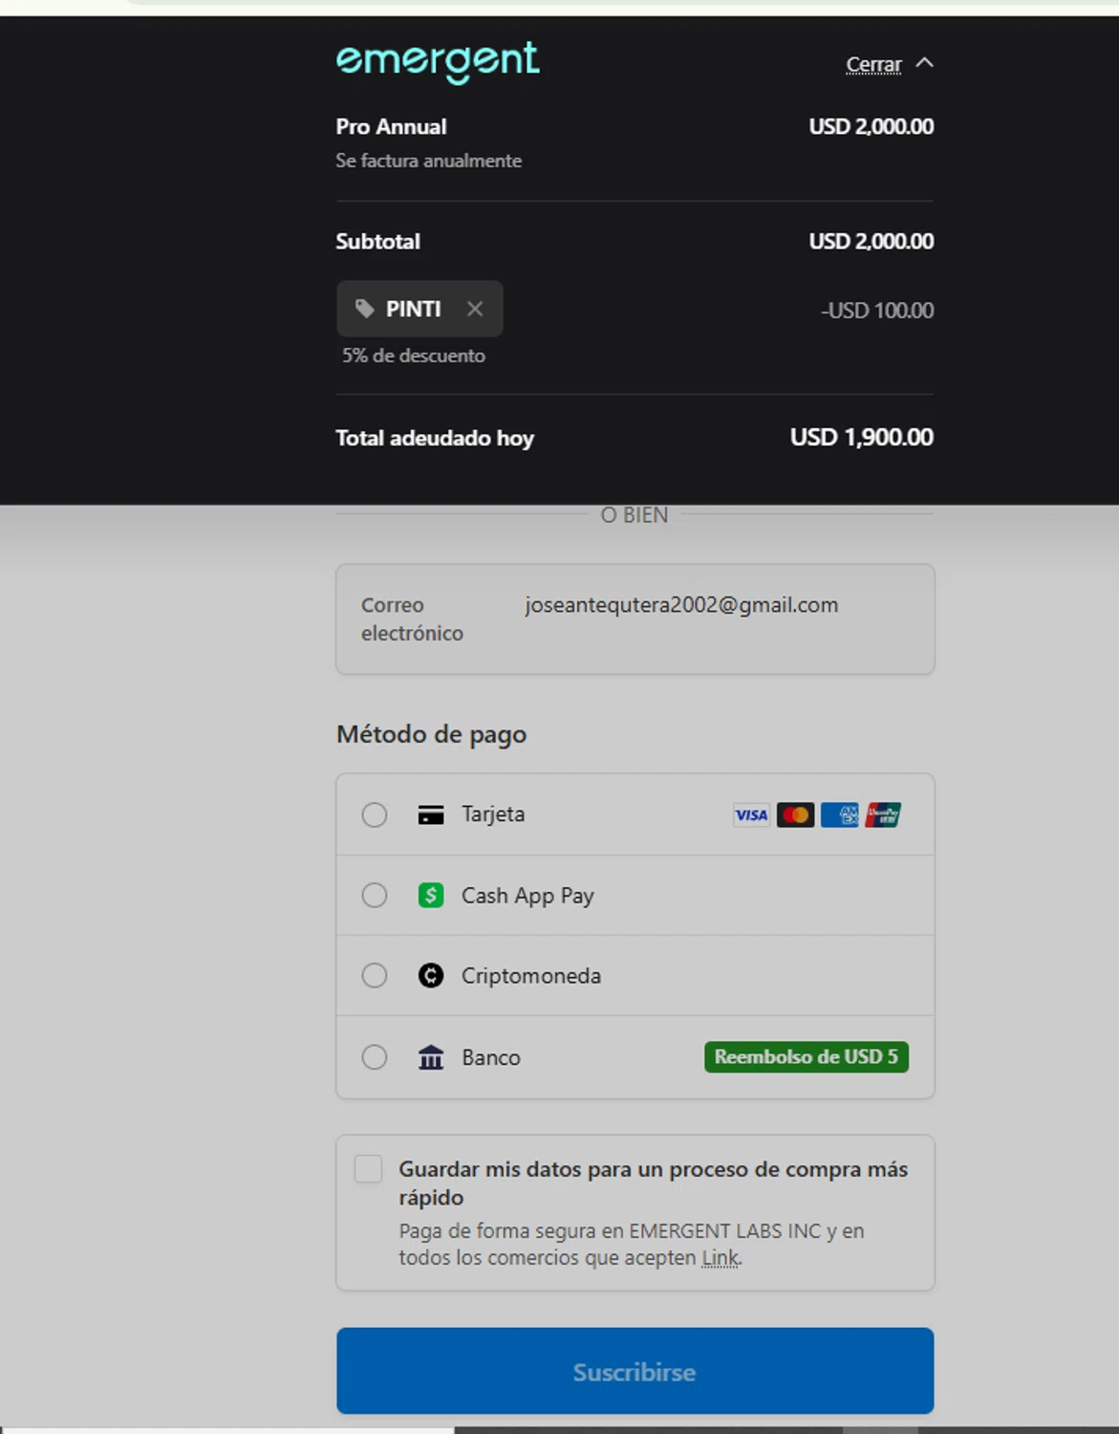The width and height of the screenshot is (1119, 1434).
Task: Click the UnionPay logo
Action: pyautogui.click(x=883, y=815)
